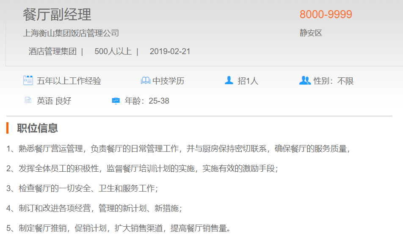The height and width of the screenshot is (247, 403).
Task: Click the 五年以上工作经验 requirement text
Action: (x=69, y=81)
